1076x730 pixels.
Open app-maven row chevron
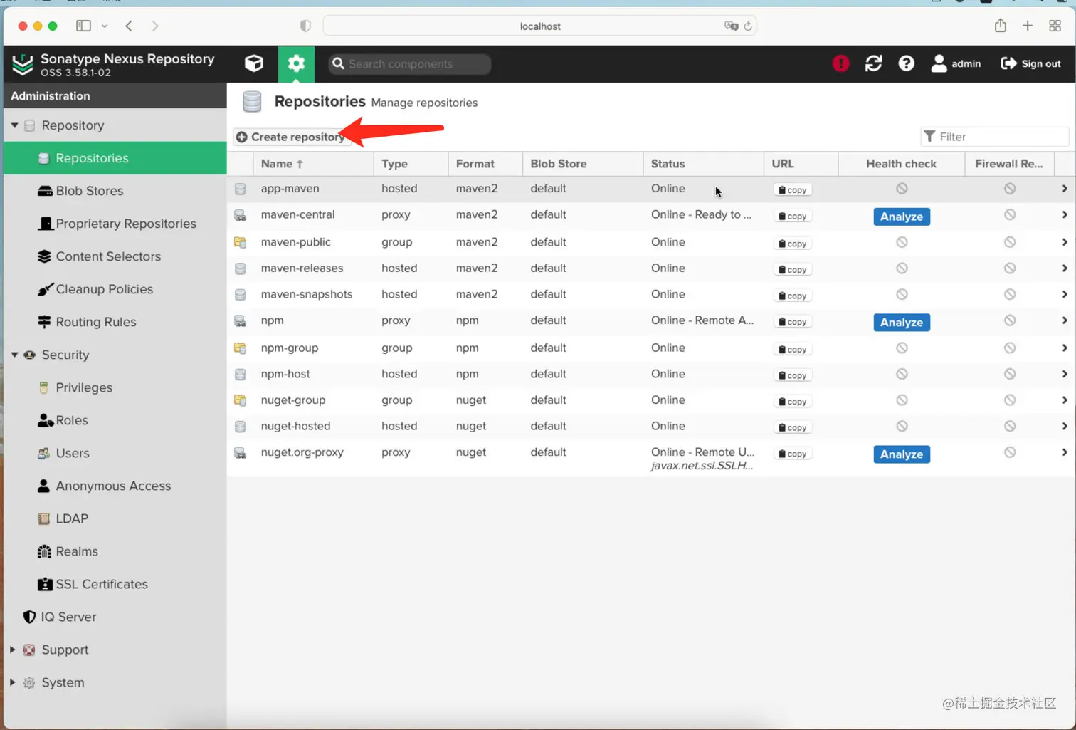coord(1065,189)
